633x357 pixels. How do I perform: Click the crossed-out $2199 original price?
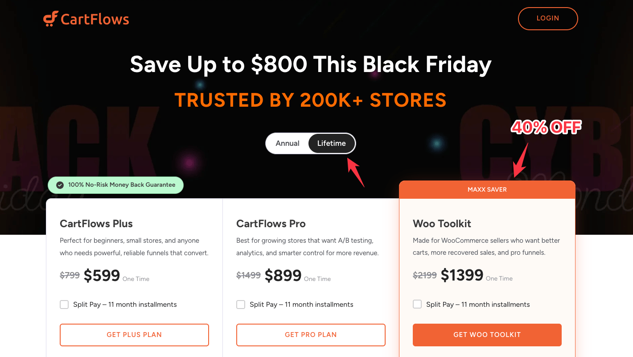(x=424, y=275)
